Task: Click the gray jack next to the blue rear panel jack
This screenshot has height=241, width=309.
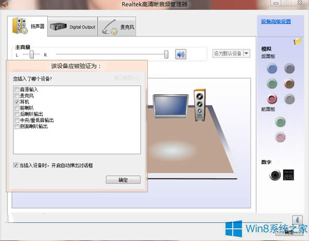Action: (289, 68)
